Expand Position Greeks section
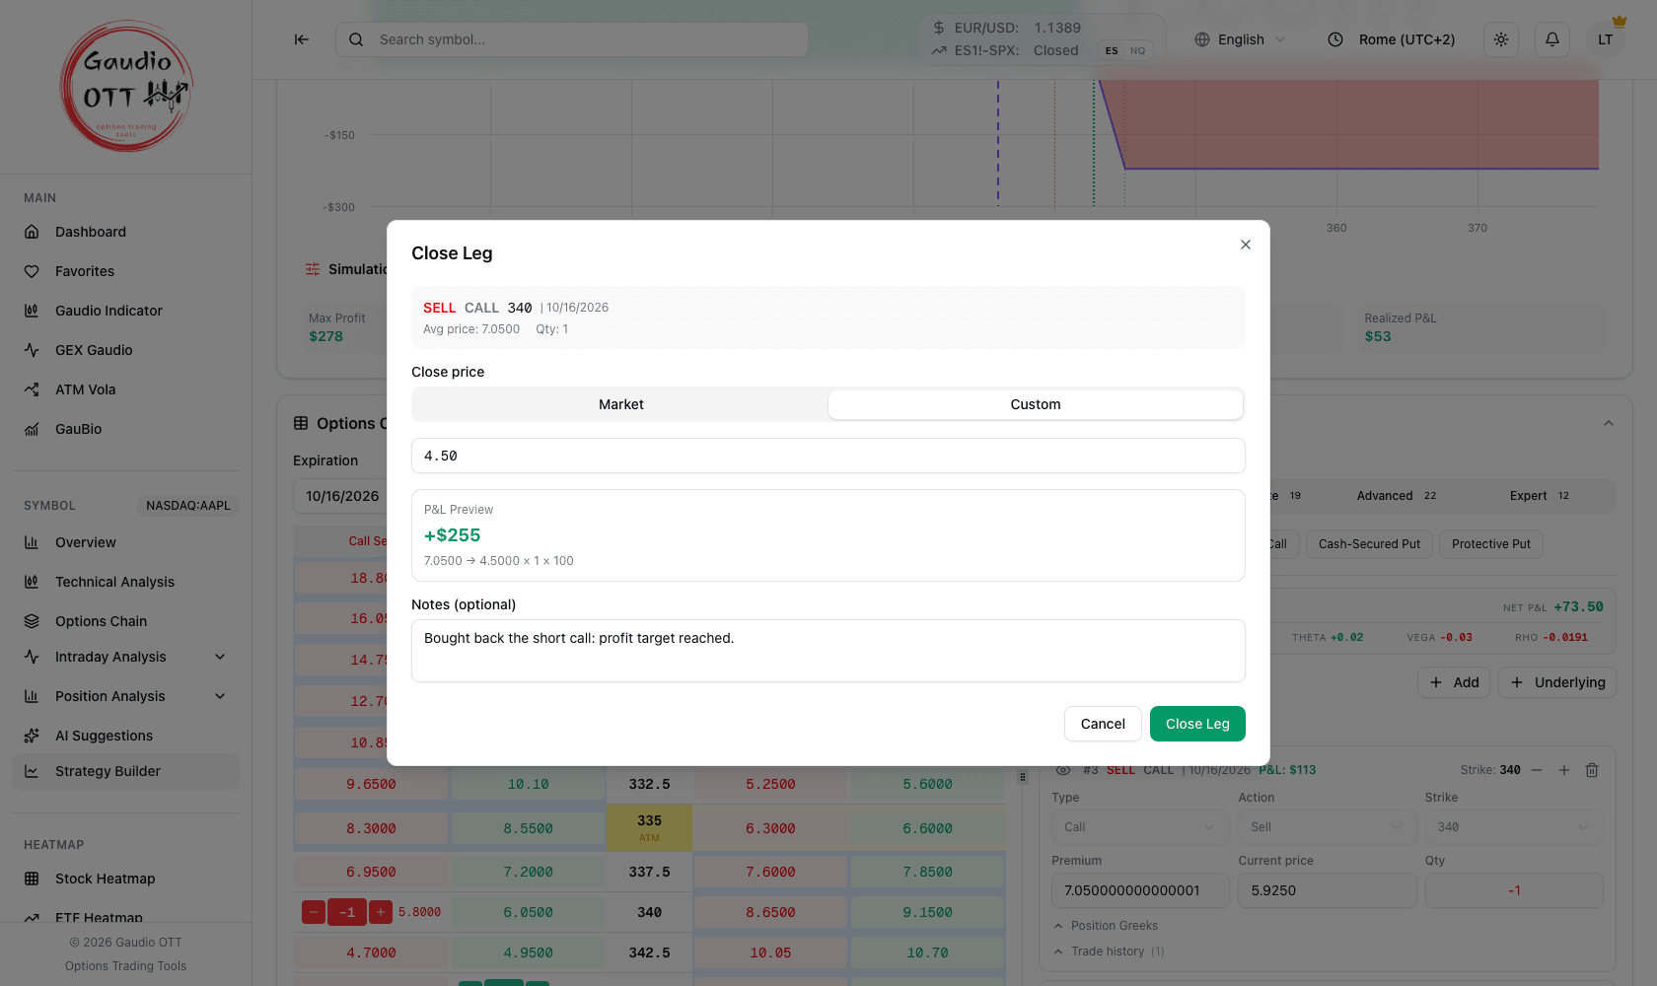This screenshot has width=1657, height=986. point(1106,926)
